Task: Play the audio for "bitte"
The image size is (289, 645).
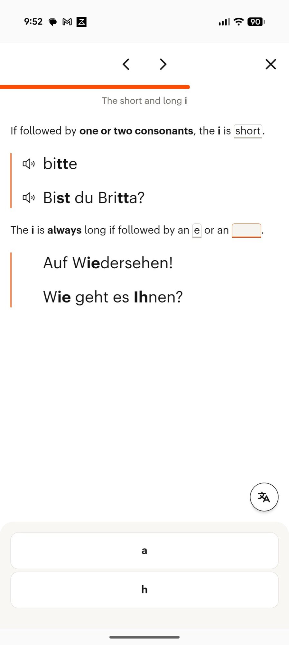Action: (x=29, y=164)
